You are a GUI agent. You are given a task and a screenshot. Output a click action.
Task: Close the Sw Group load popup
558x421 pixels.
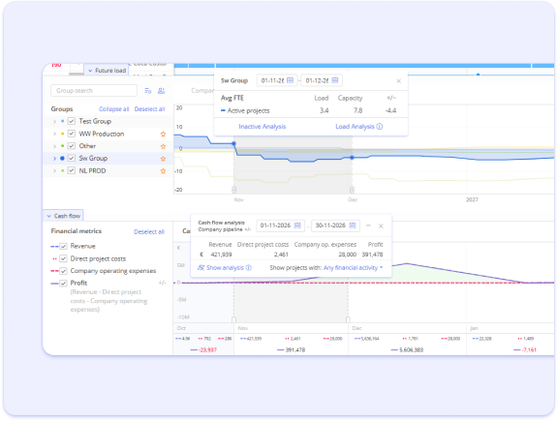pyautogui.click(x=398, y=81)
